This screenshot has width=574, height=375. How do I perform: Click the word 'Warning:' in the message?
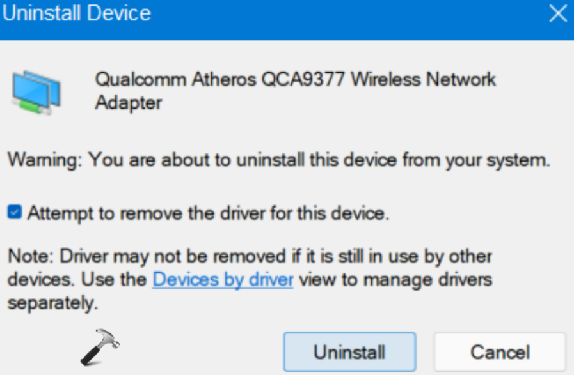(45, 160)
